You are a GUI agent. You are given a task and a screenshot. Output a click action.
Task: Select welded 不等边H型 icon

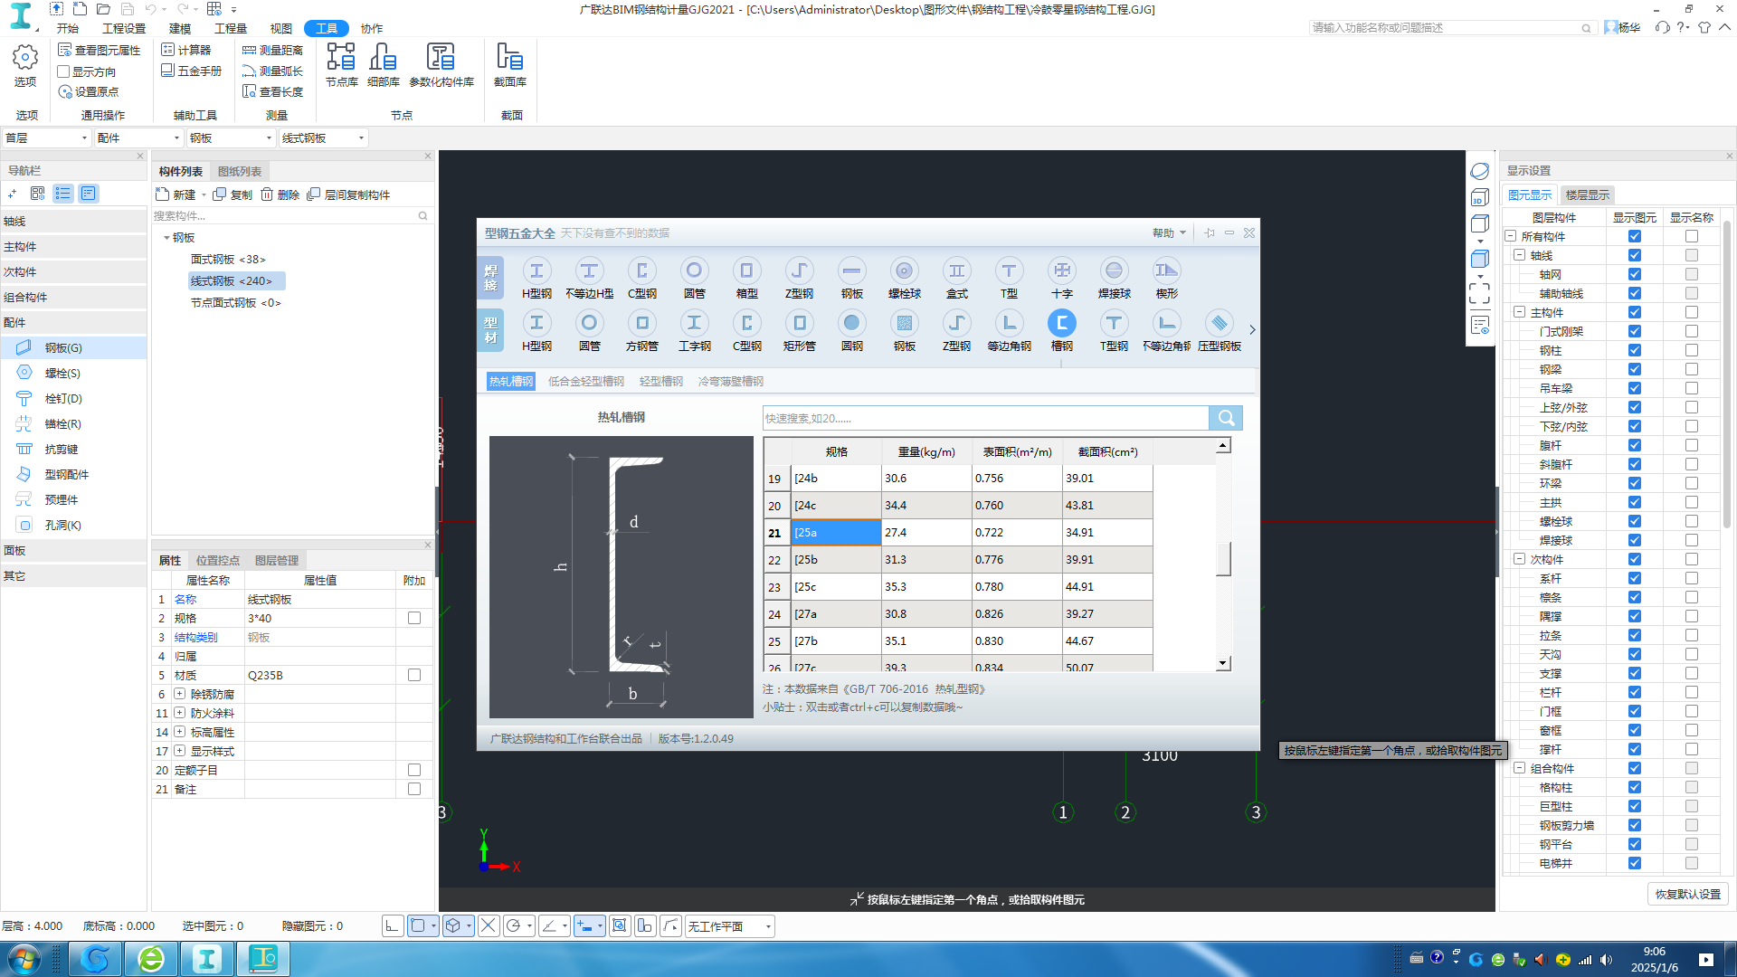589,278
